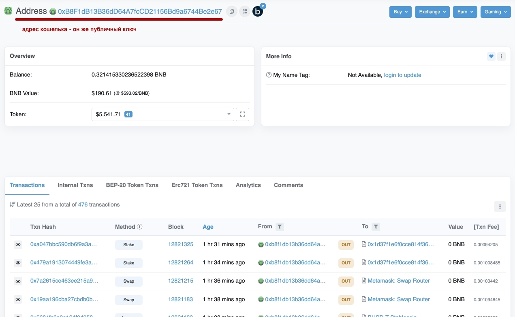
Task: Click the Stake method badge in row 0x479a1913
Action: click(x=129, y=263)
